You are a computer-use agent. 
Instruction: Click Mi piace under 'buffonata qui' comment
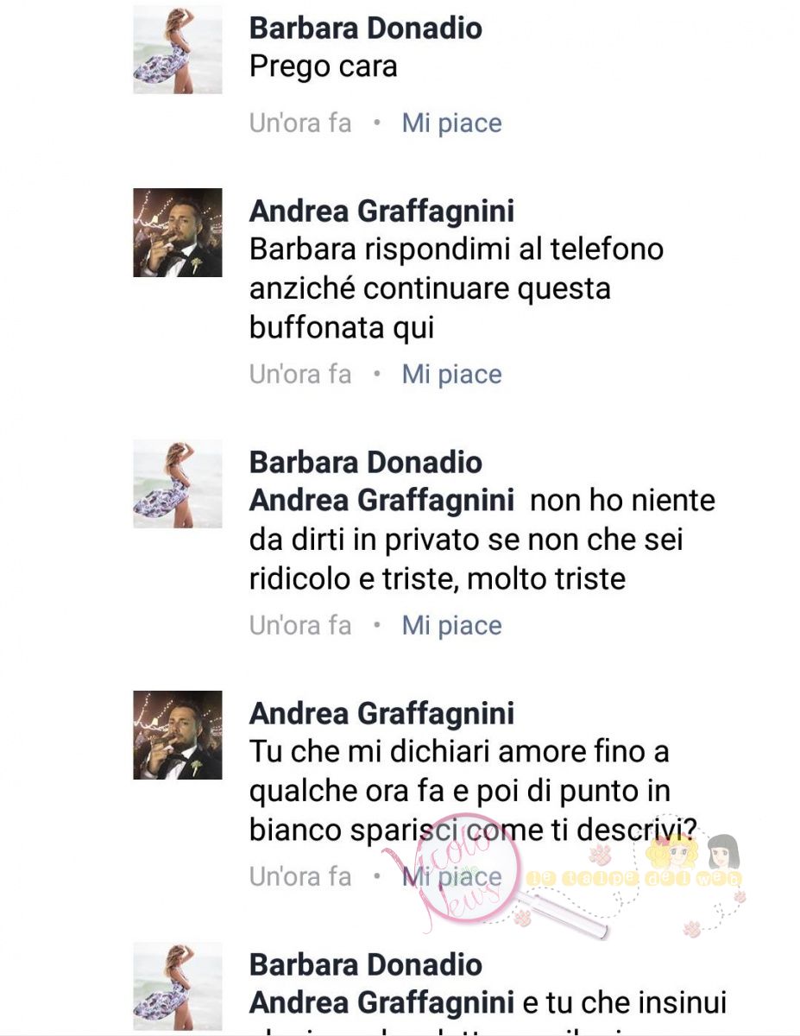(x=451, y=375)
